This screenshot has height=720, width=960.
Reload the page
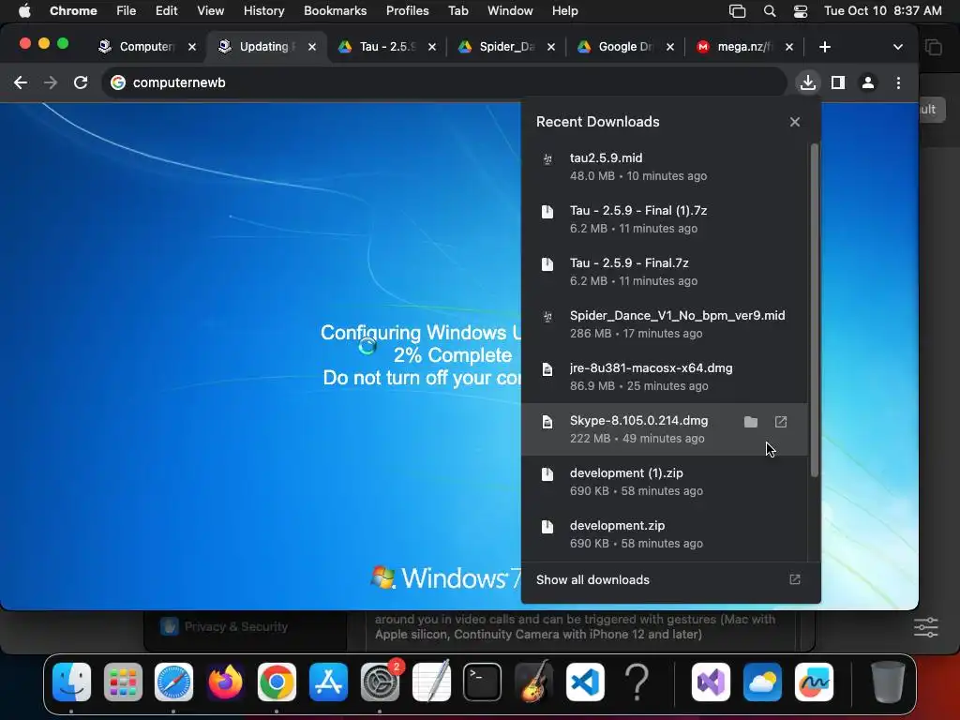(81, 82)
